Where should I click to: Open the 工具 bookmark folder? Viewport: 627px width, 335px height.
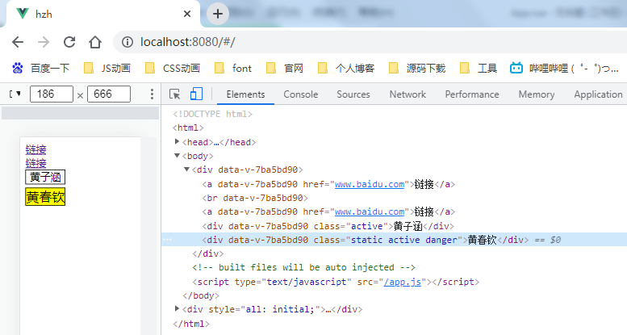[x=479, y=69]
